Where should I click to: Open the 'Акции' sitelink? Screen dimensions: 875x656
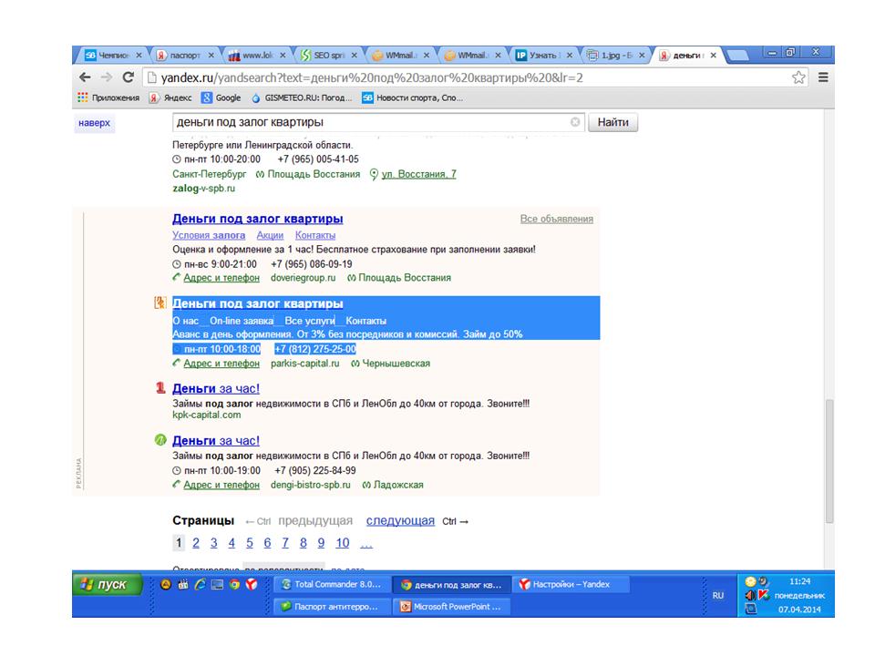270,235
